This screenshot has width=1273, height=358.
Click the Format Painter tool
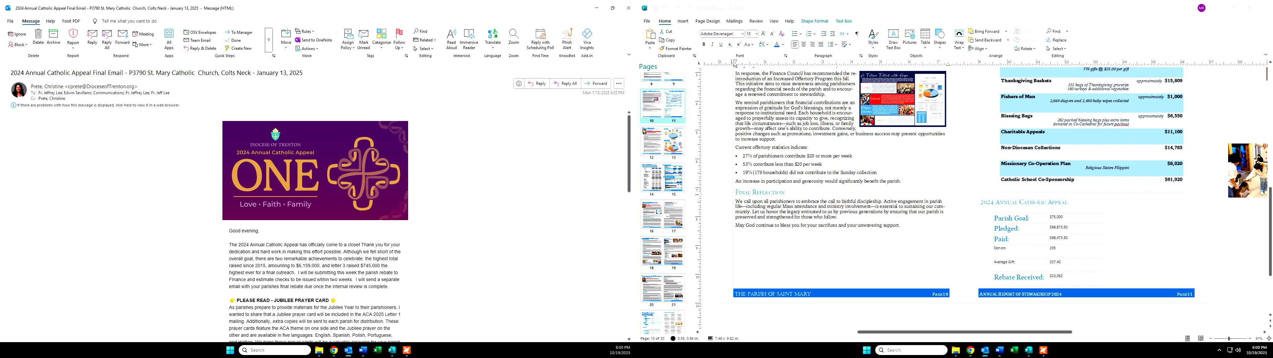click(675, 48)
